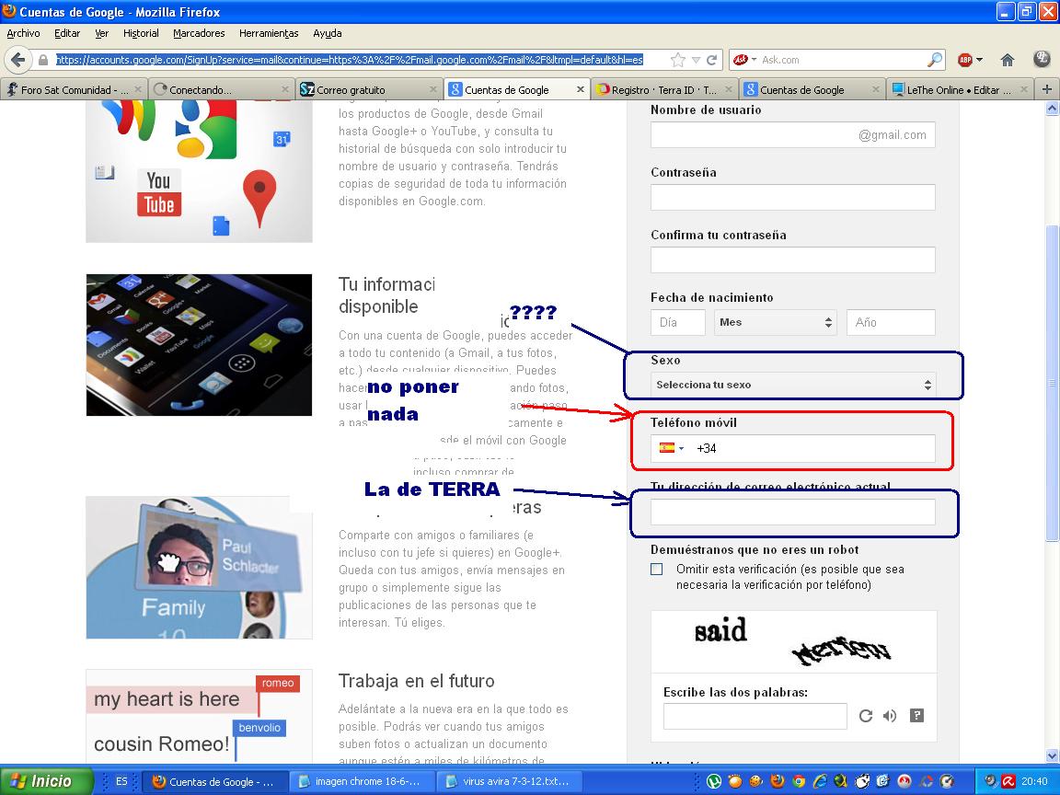Open the Historial menu

coord(141,33)
